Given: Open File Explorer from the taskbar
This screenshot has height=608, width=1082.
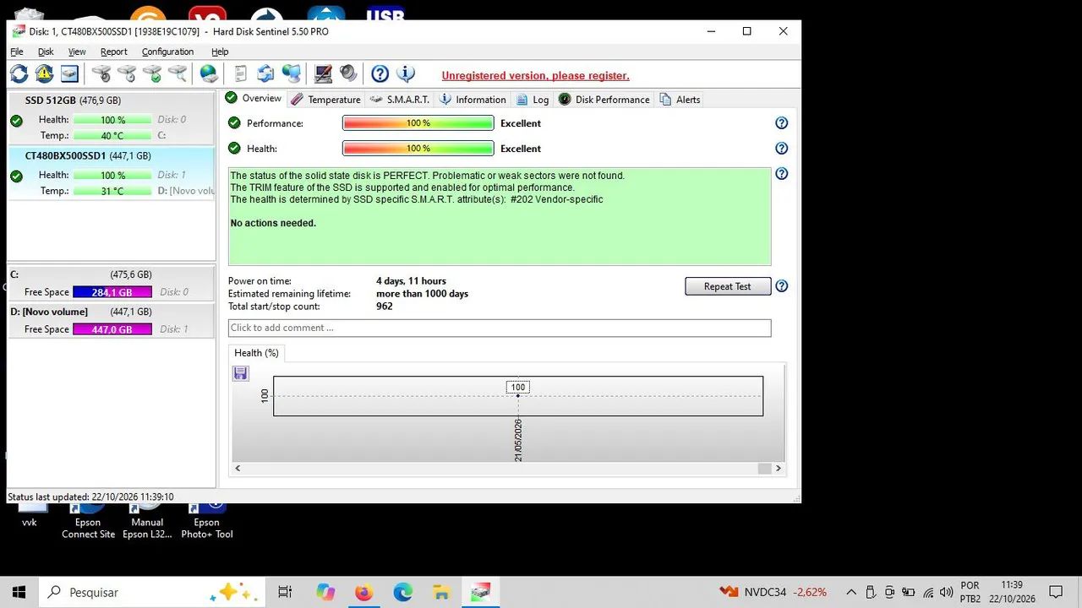Looking at the screenshot, I should coord(440,592).
